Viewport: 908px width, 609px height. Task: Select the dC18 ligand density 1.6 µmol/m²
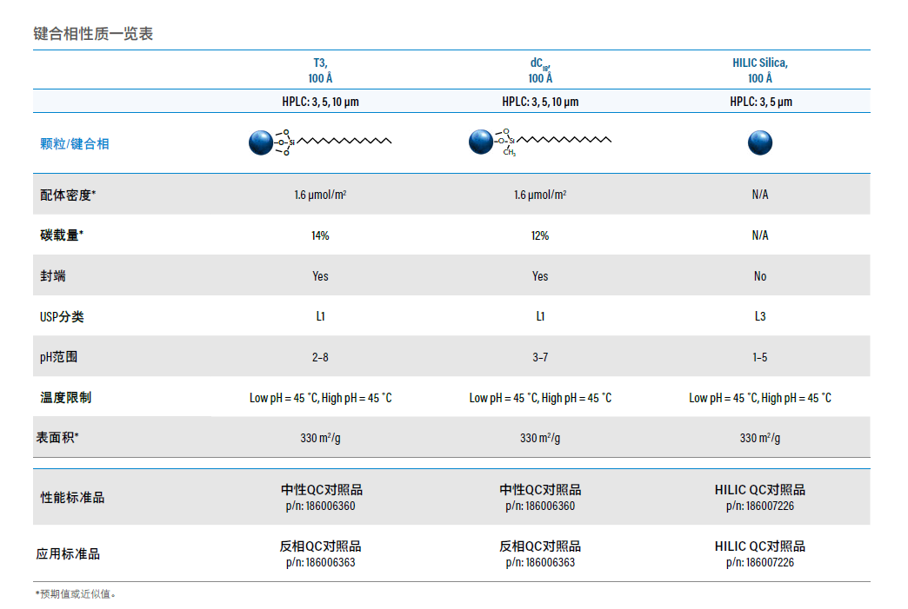pos(540,195)
